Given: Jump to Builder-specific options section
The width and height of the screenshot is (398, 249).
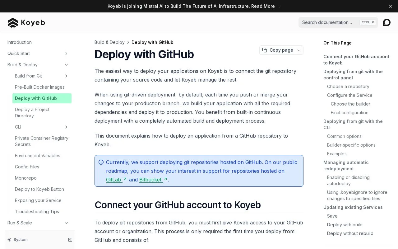Looking at the screenshot, I should (x=351, y=145).
